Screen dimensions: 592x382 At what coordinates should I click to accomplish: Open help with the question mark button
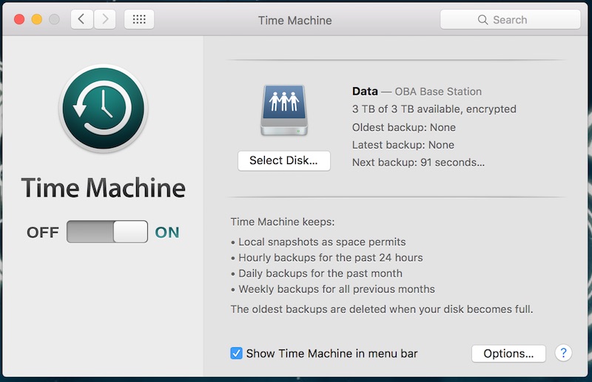point(563,353)
